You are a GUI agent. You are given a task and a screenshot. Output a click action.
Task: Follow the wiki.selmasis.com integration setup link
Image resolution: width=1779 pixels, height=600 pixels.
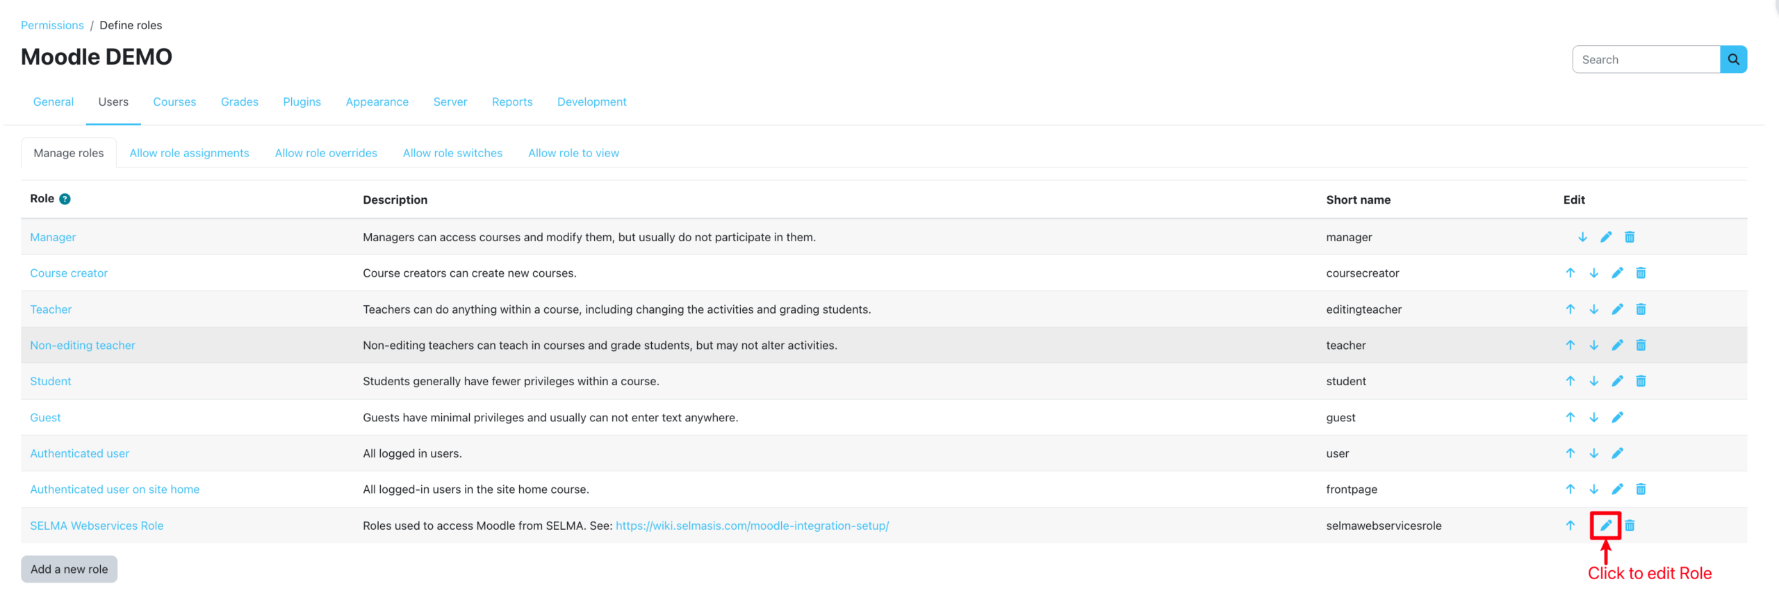point(752,526)
